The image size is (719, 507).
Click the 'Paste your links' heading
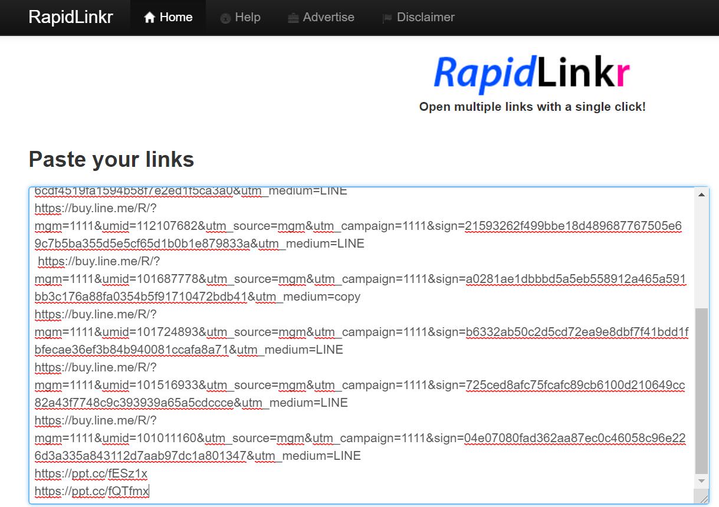(111, 159)
